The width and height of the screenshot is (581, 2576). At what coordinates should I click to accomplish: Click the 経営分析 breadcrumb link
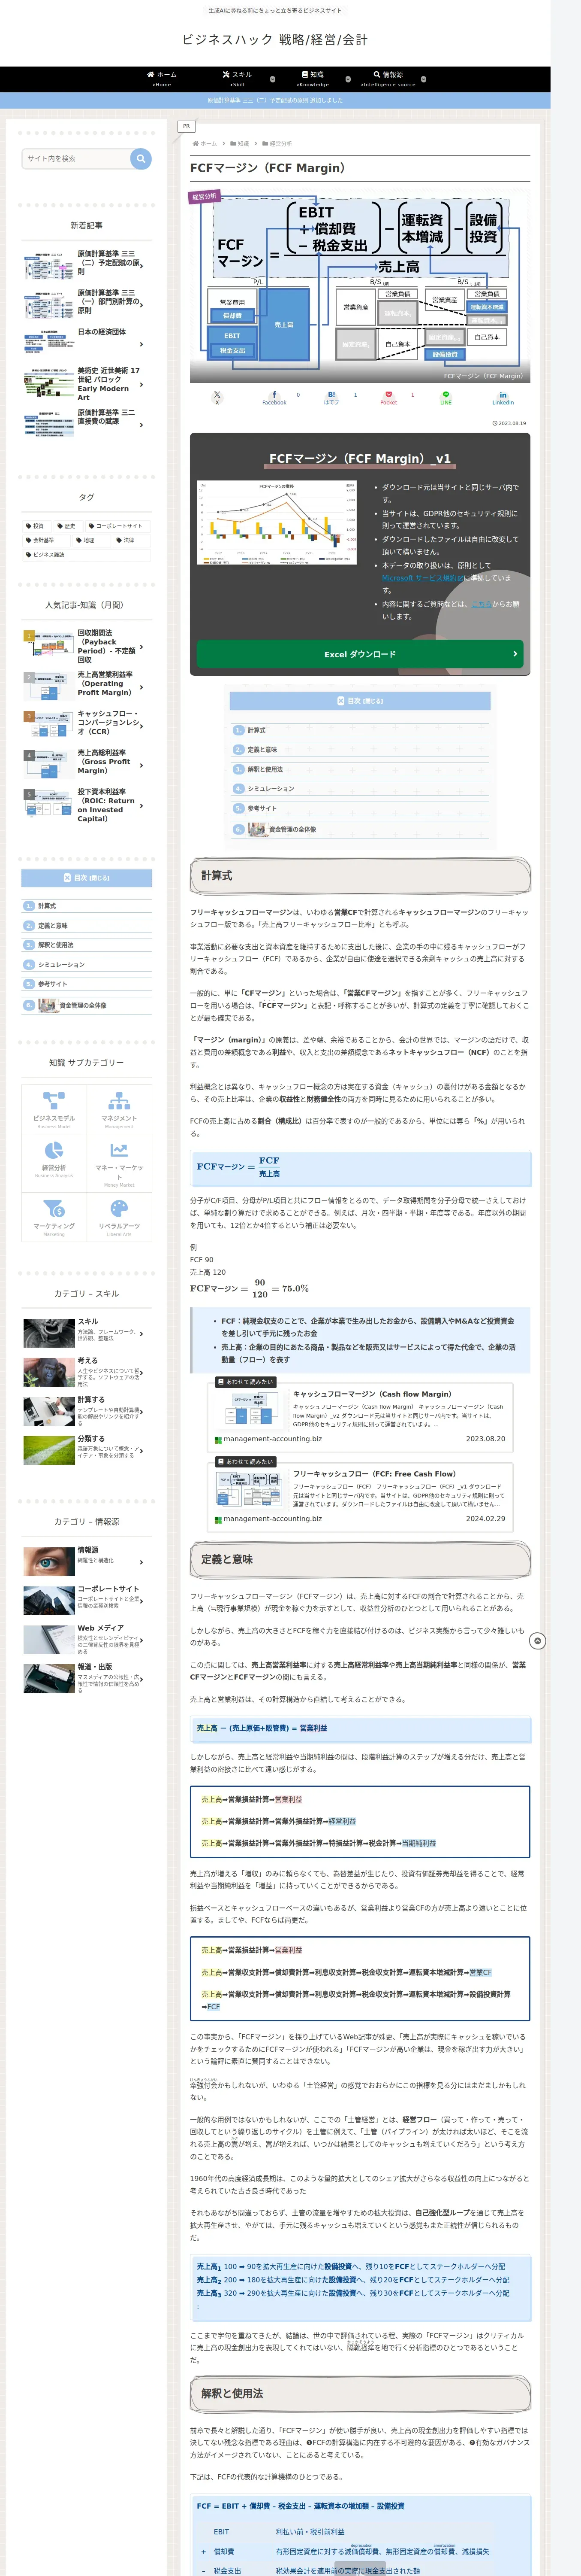pos(280,144)
